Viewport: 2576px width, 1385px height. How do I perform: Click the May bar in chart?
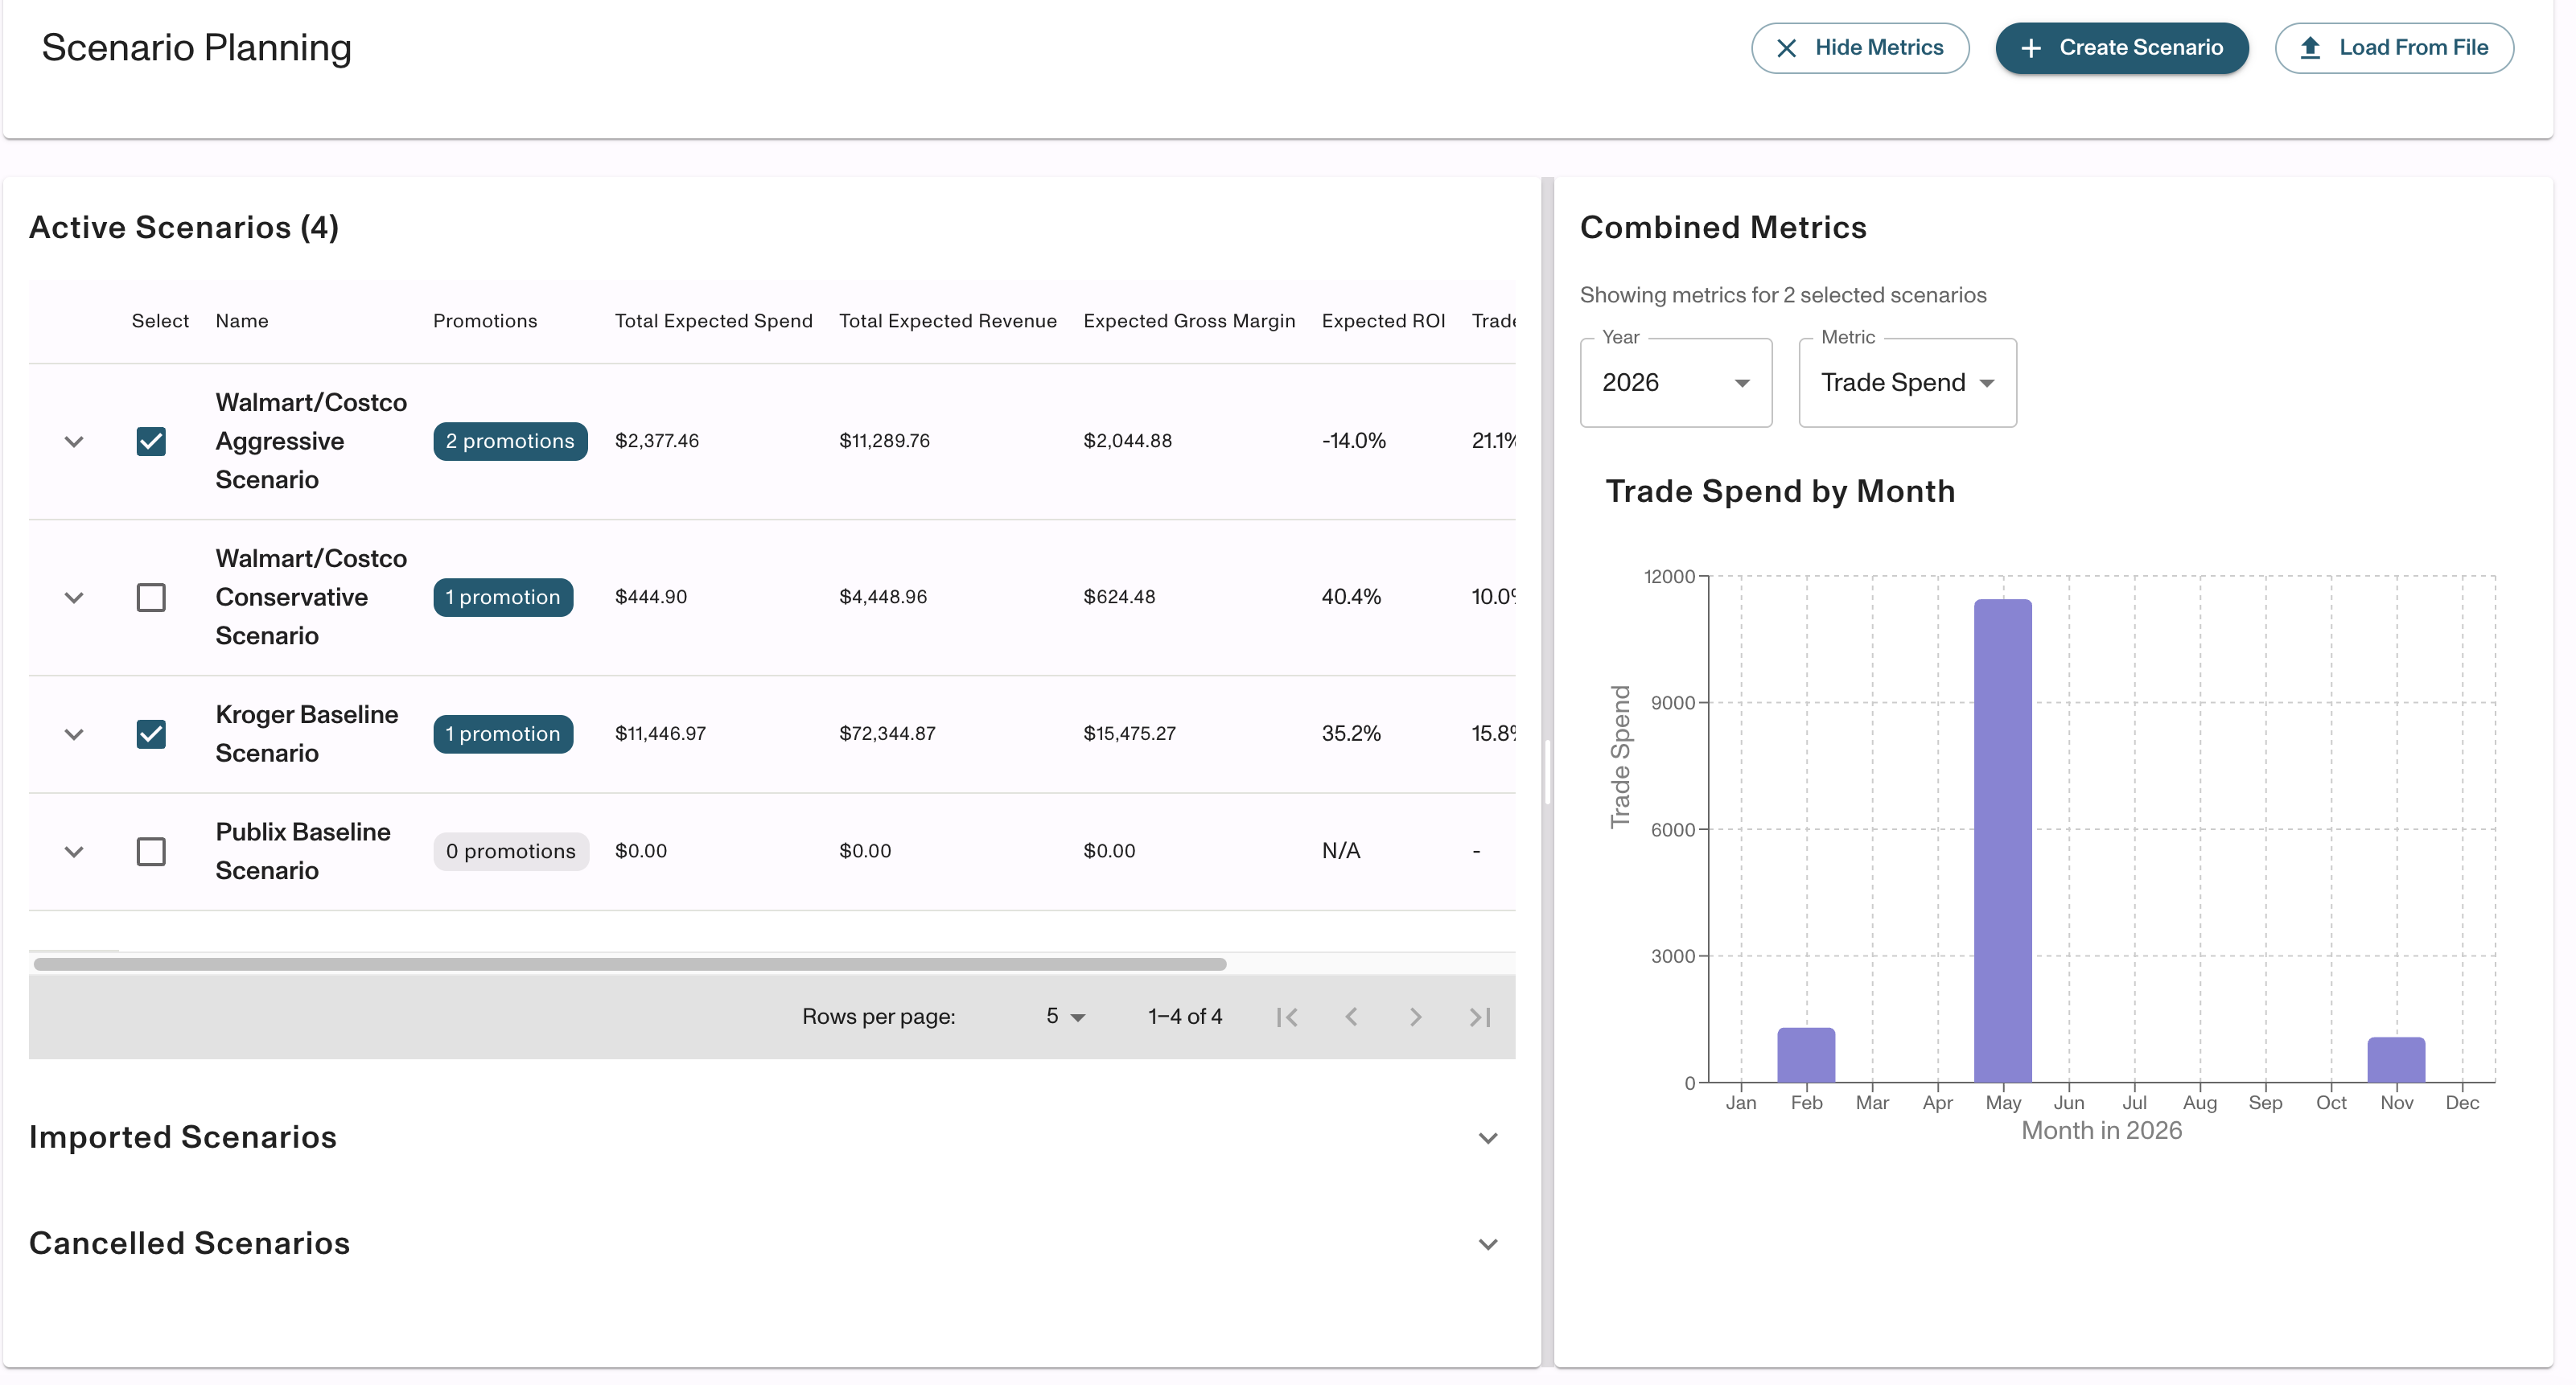click(2002, 840)
